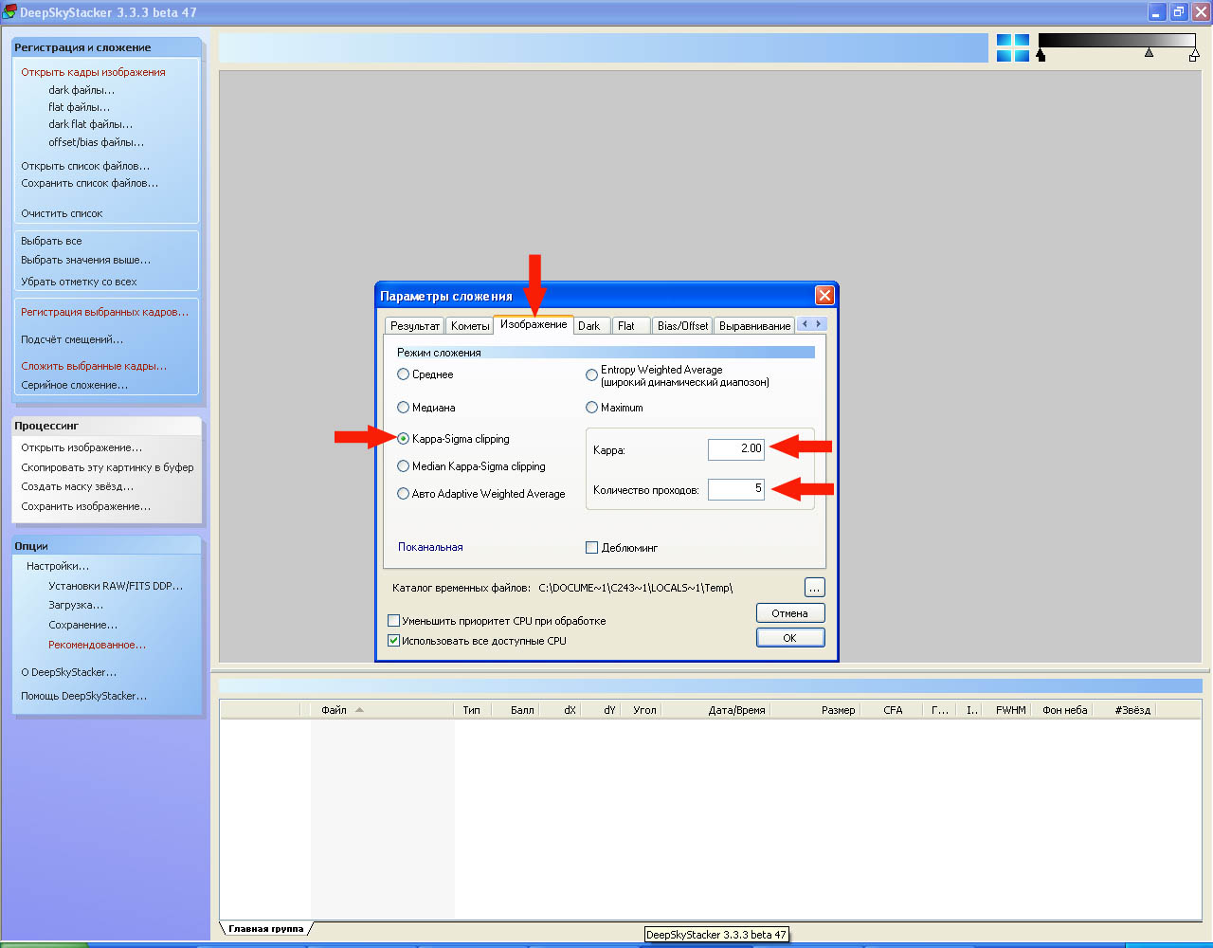Close the Параметры сложения dialog
This screenshot has width=1213, height=948.
click(x=824, y=296)
